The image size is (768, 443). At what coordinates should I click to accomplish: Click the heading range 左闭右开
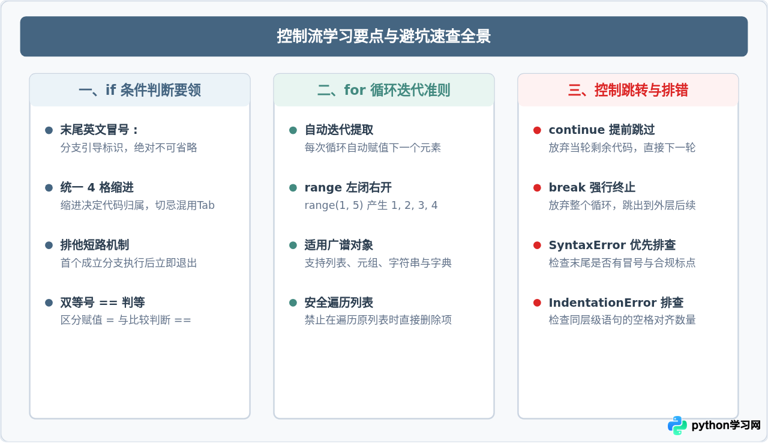click(x=348, y=187)
